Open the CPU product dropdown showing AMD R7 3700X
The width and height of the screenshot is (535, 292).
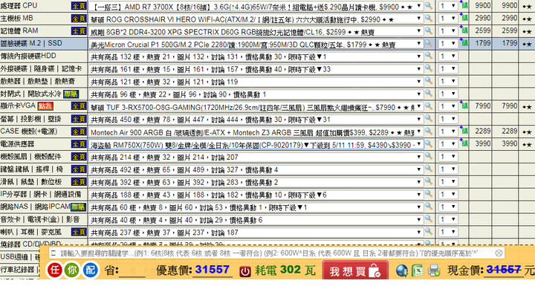pos(256,6)
